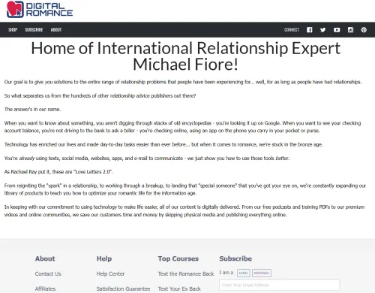The image size is (375, 293).
Task: Click the About footer heading
Action: 45,258
